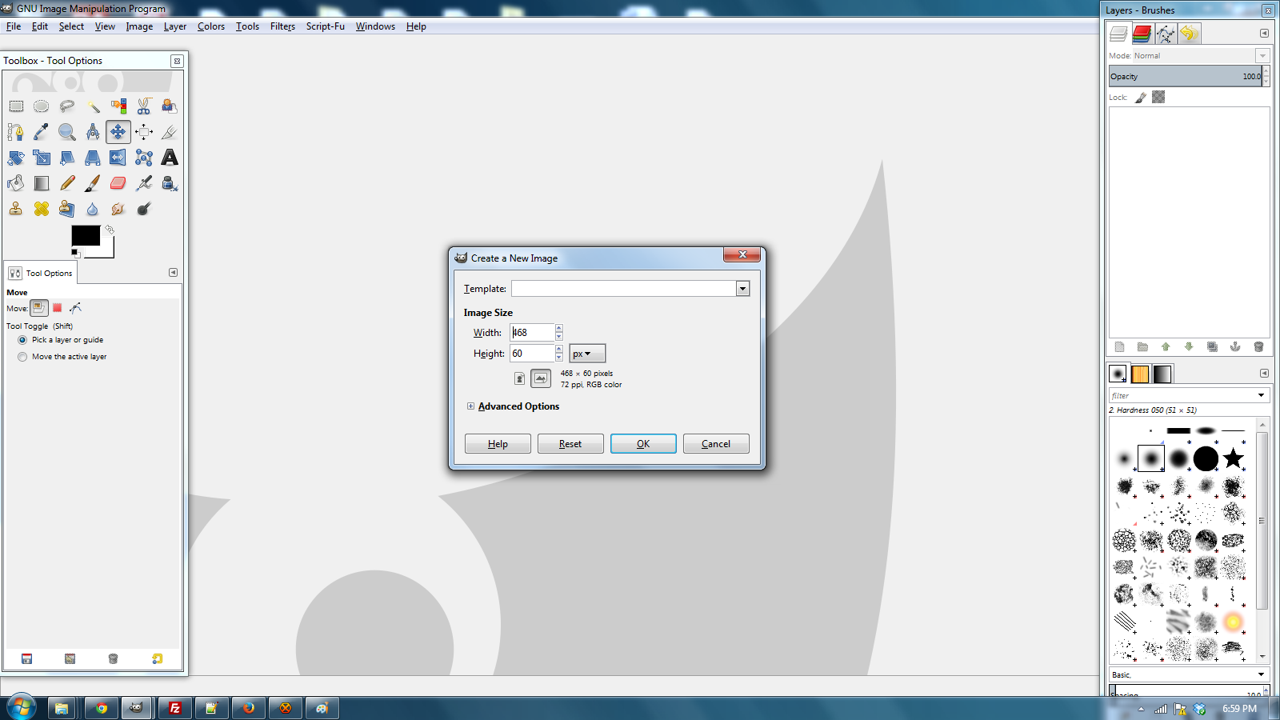The width and height of the screenshot is (1280, 720).
Task: Select the Scissors Select tool
Action: [144, 106]
